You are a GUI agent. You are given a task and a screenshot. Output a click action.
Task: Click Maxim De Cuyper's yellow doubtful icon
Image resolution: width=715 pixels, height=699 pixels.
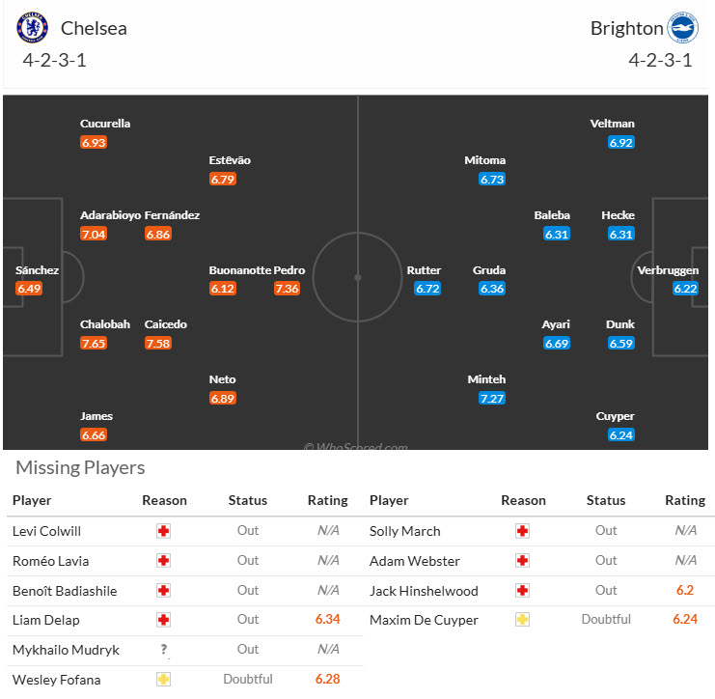pyautogui.click(x=523, y=620)
